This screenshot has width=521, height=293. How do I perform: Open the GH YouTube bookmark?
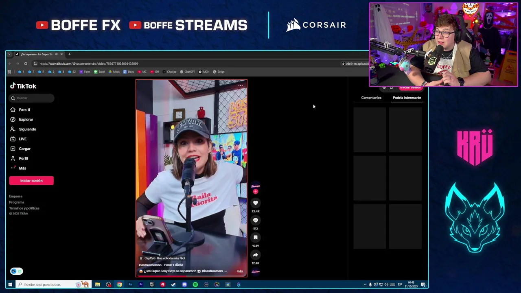point(154,72)
